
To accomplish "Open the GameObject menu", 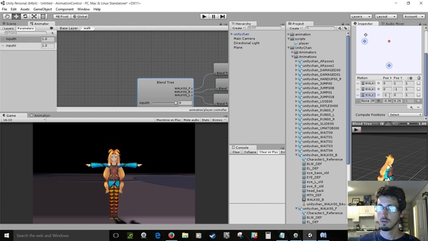I will point(43,9).
